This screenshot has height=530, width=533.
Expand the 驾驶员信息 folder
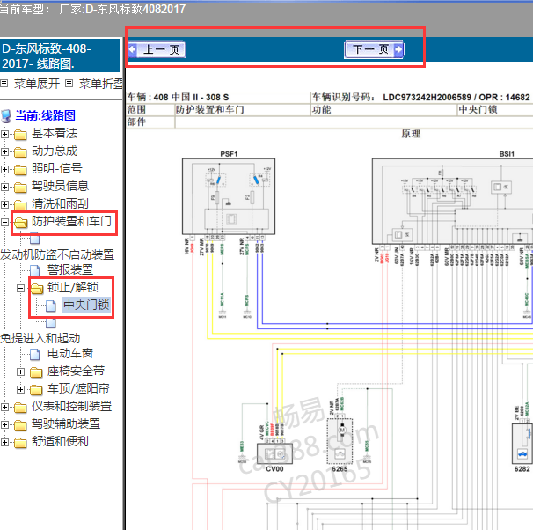4,187
